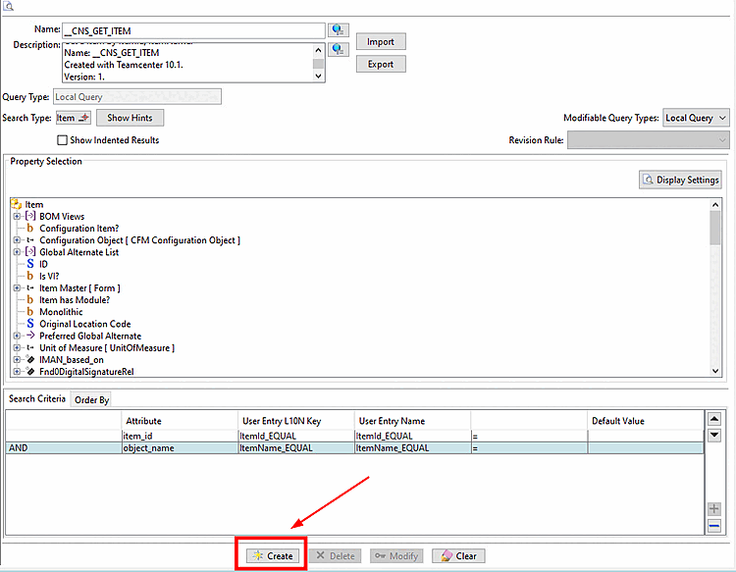Screen dimensions: 736x572
Task: Click the Clear button
Action: point(458,556)
